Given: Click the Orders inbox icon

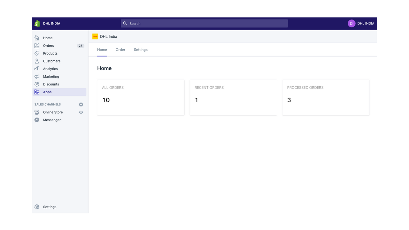Looking at the screenshot, I should pos(37,46).
